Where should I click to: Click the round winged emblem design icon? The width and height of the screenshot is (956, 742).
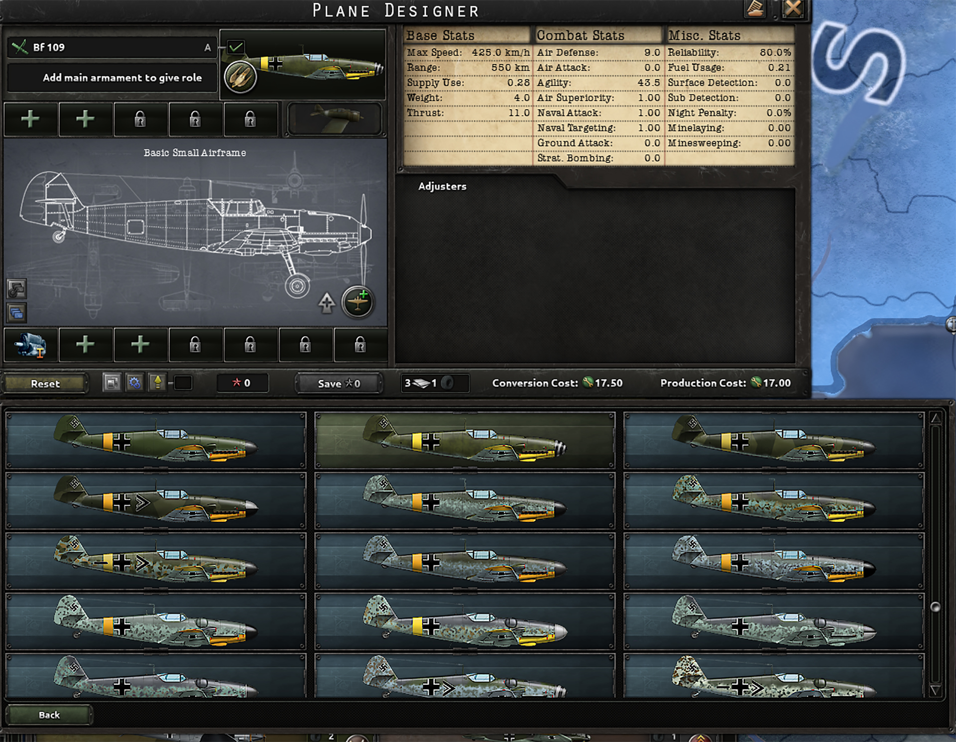click(x=240, y=77)
